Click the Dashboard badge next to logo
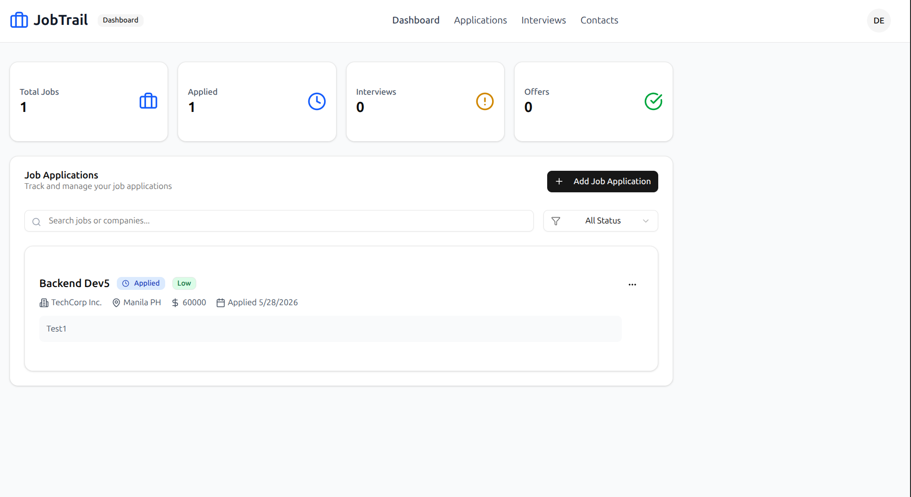Image resolution: width=911 pixels, height=497 pixels. [x=121, y=20]
